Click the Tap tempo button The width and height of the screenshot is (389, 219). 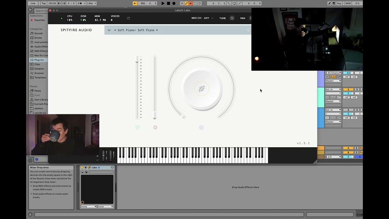pos(43,3)
